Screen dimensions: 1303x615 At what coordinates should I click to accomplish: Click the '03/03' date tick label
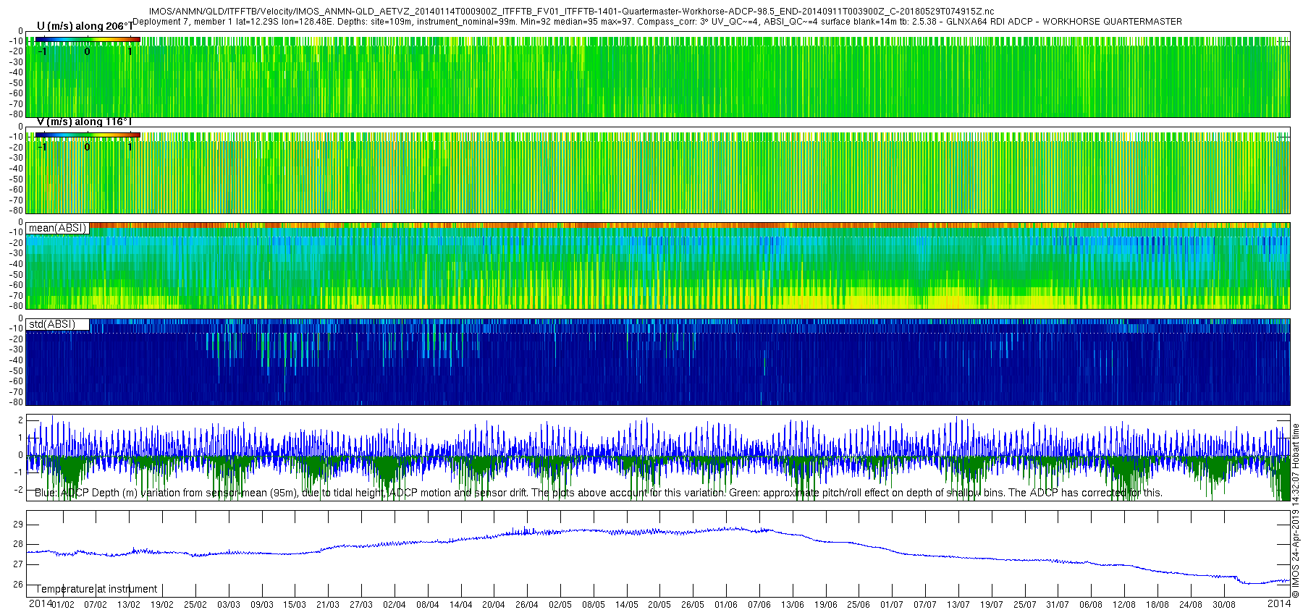pos(229,605)
